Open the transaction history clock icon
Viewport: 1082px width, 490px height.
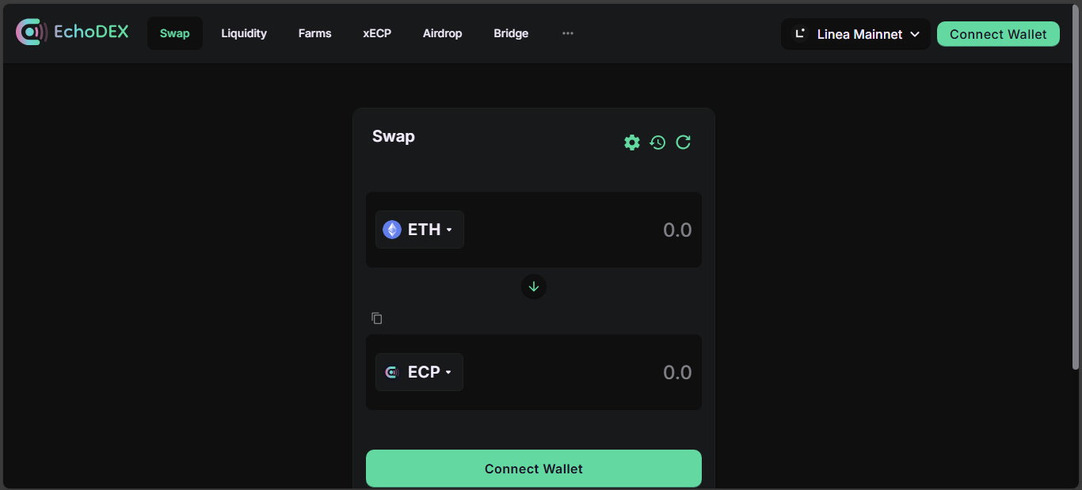tap(657, 142)
